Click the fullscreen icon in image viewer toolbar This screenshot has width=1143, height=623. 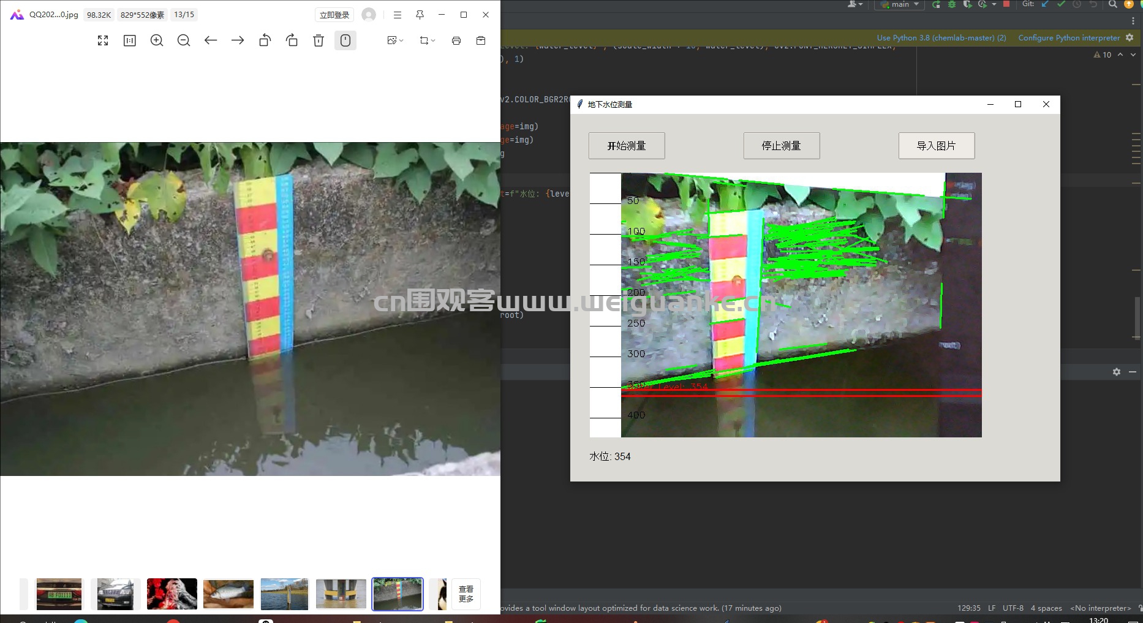(103, 40)
